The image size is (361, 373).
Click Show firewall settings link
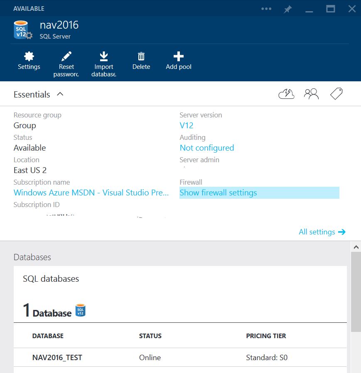point(219,193)
